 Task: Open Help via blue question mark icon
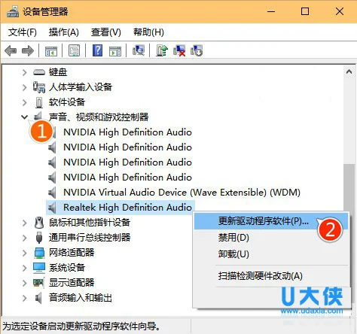pos(97,50)
